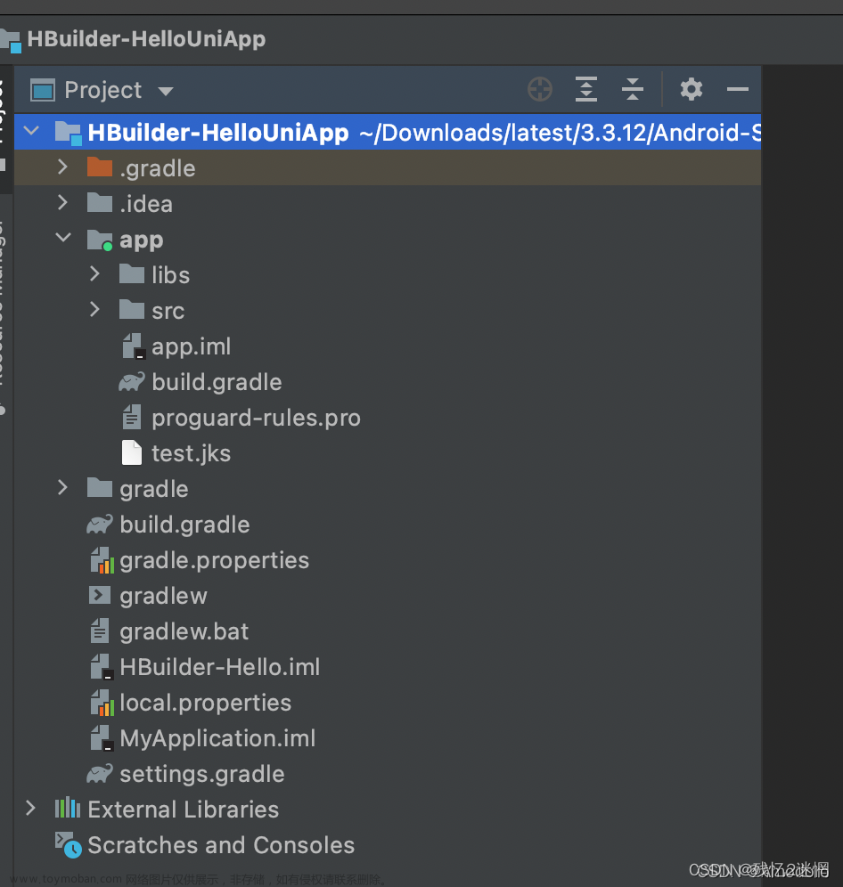Viewport: 843px width, 887px height.
Task: Click the app module folder icon
Action: (100, 240)
